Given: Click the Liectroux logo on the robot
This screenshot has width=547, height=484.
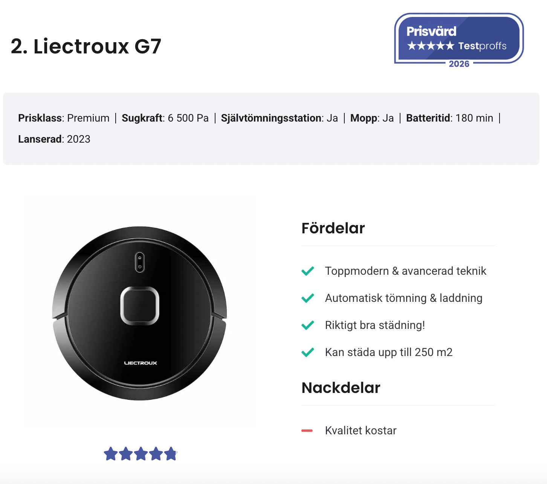Looking at the screenshot, I should 141,363.
